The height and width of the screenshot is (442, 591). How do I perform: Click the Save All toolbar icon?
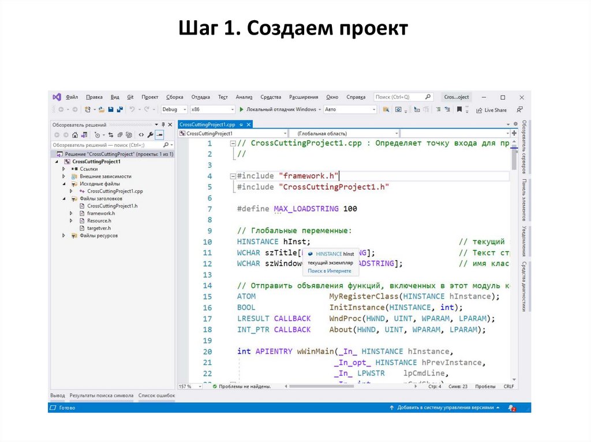pos(119,109)
